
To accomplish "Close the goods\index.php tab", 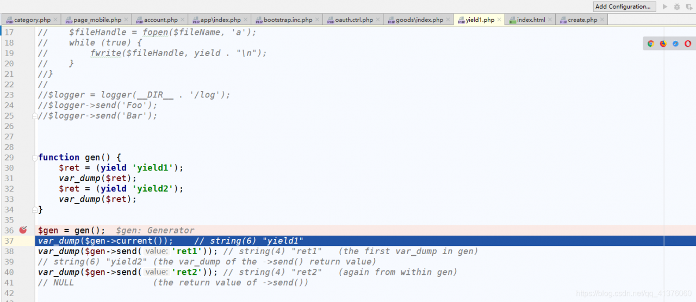I will click(448, 20).
